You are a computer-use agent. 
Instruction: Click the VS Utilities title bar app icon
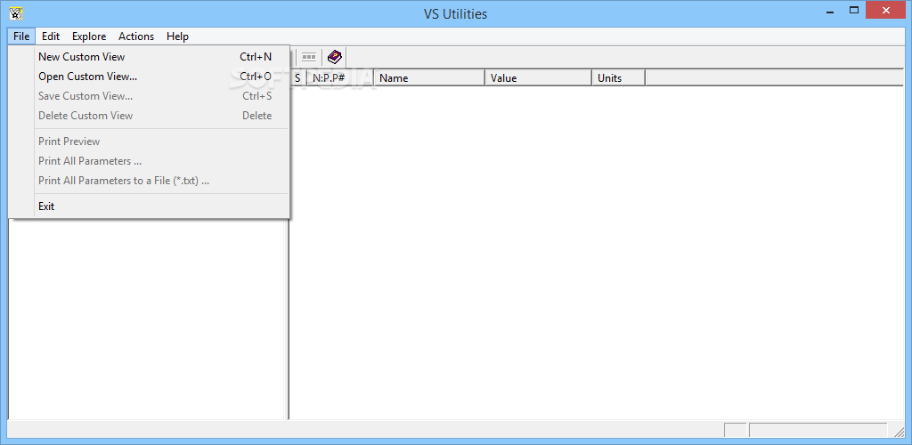click(16, 12)
